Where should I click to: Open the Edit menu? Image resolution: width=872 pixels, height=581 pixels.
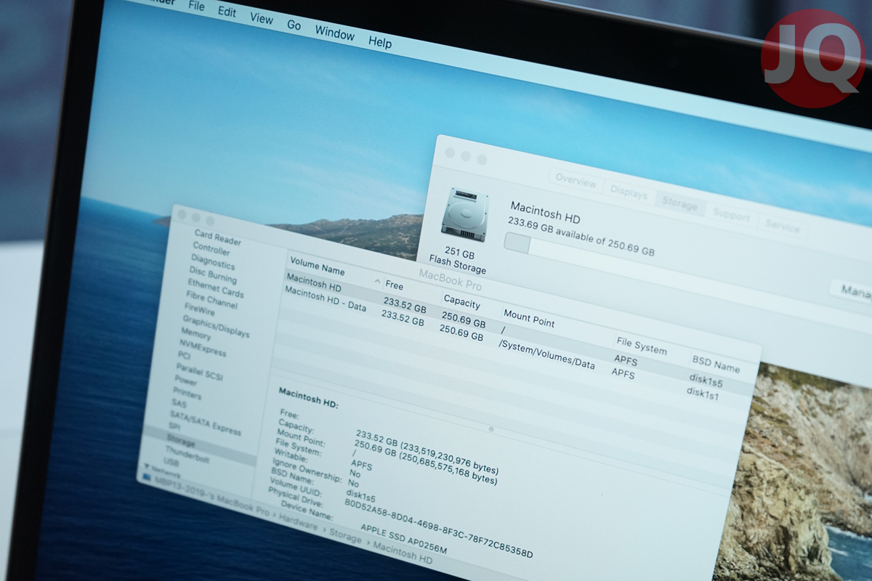(x=227, y=12)
